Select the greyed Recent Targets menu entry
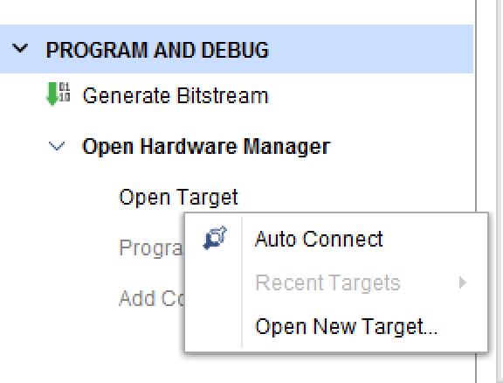This screenshot has height=383, width=503. [x=327, y=282]
